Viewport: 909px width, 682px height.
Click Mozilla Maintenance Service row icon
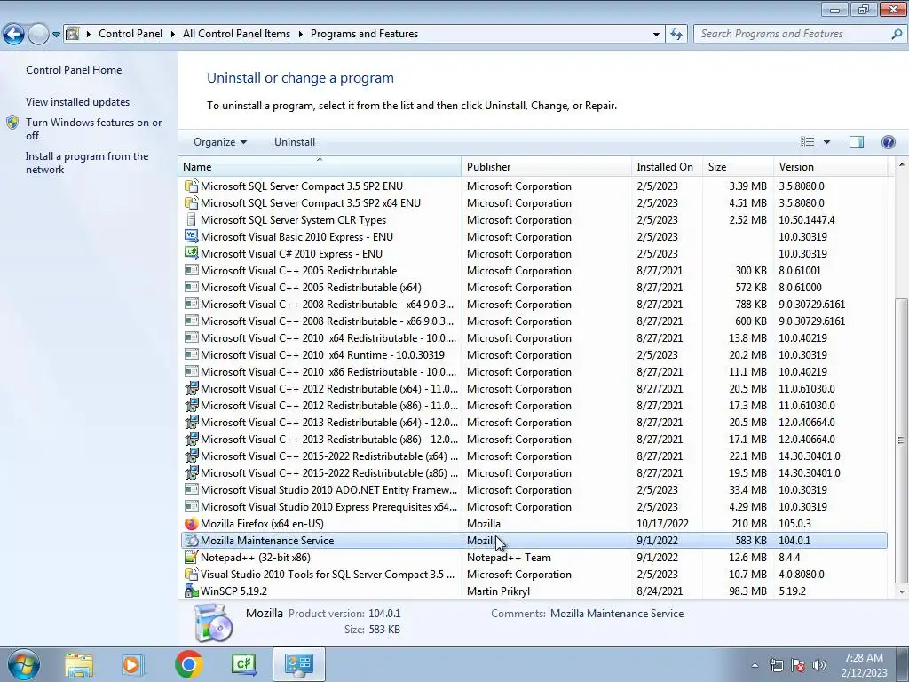point(191,541)
